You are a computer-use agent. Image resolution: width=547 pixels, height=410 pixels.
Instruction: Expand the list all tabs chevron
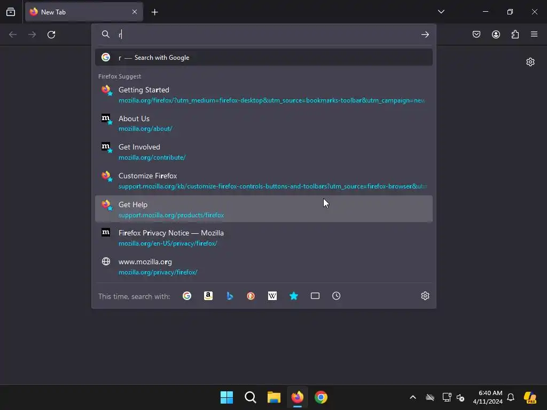(441, 12)
